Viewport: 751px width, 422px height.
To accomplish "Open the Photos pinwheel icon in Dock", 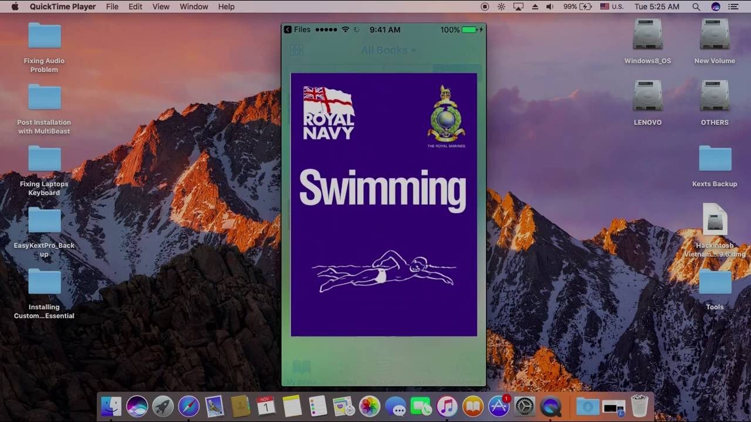I will (x=370, y=406).
